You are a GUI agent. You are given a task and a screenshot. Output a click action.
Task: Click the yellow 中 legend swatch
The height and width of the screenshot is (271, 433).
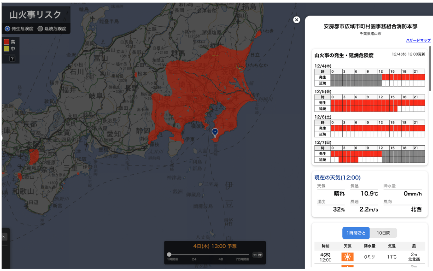6,48
